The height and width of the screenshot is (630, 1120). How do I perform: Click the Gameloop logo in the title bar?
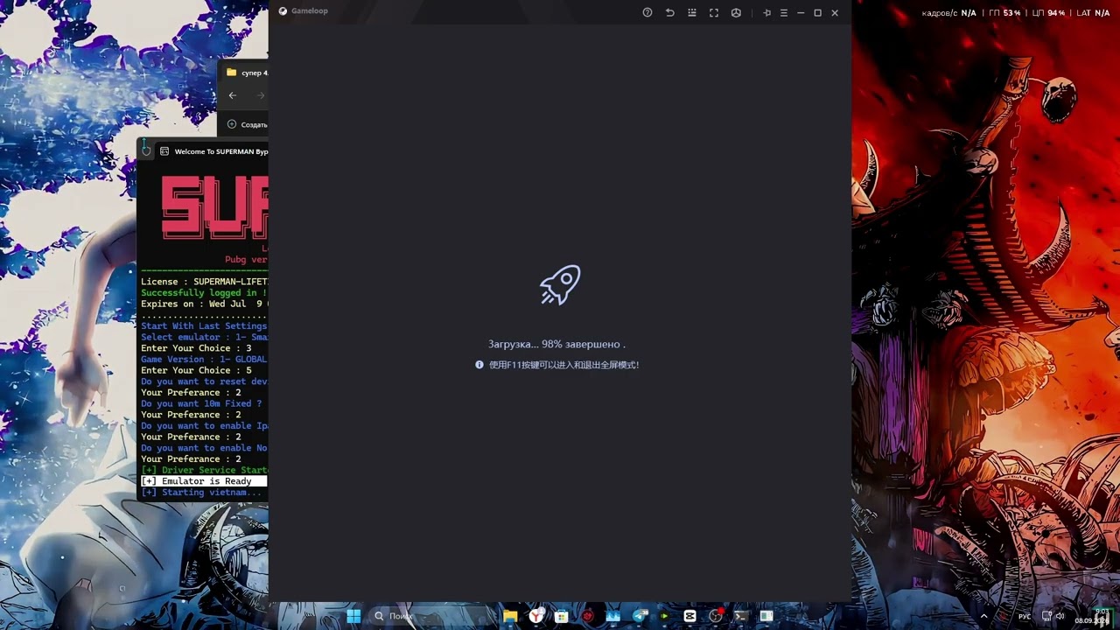point(283,11)
